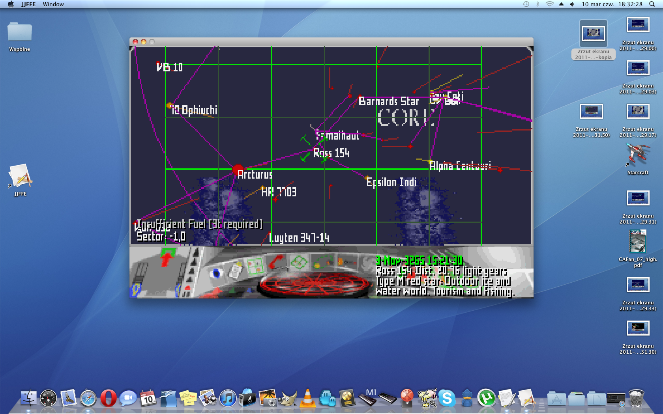Click the document icon on console
The image size is (663, 414).
pos(236,270)
